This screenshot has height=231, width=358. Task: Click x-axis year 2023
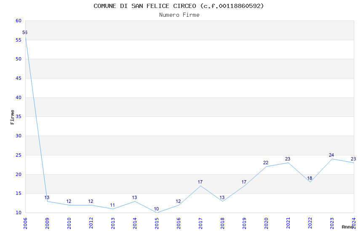tap(332, 223)
